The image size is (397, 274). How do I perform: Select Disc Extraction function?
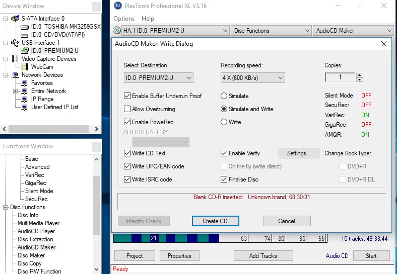35,239
